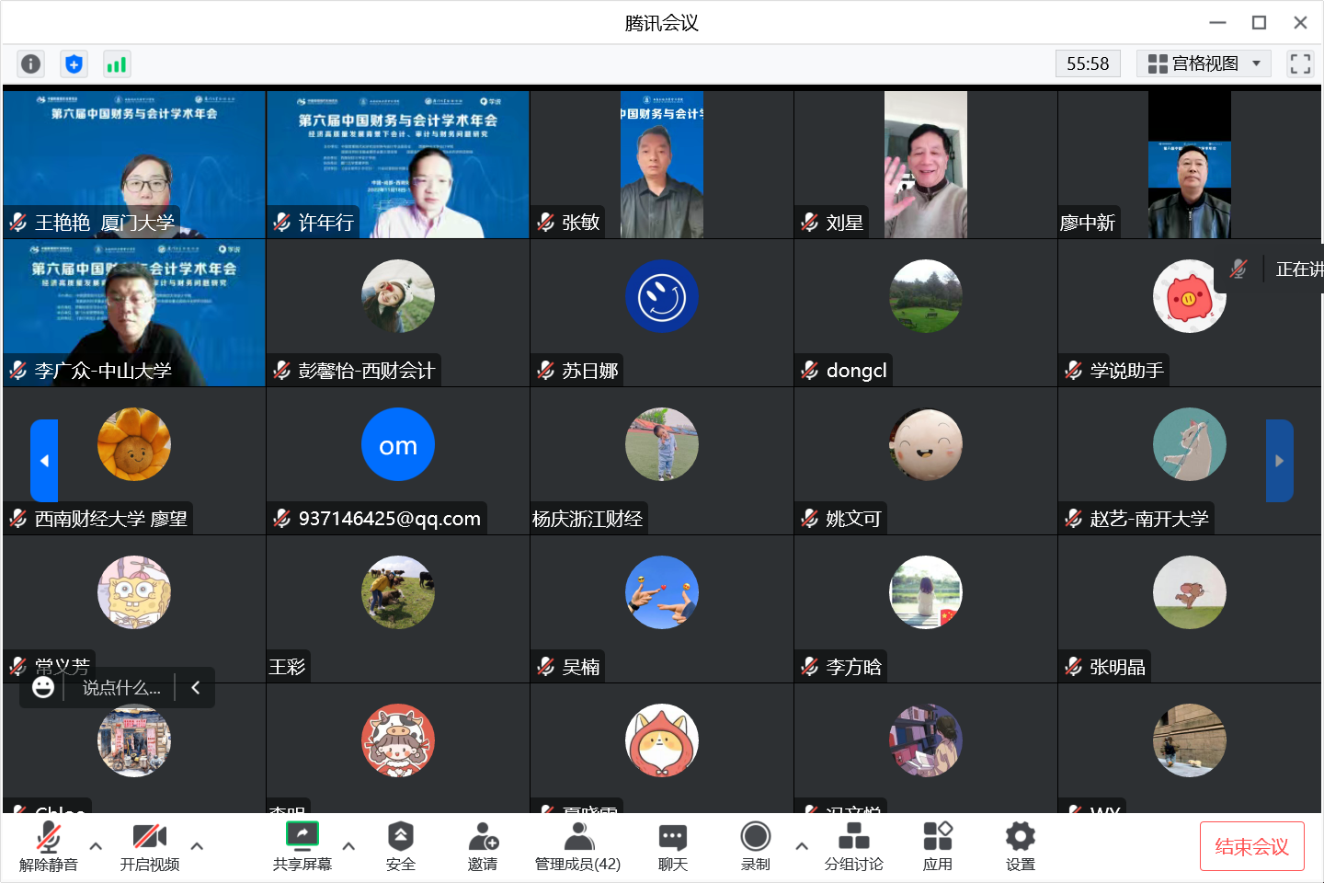1324x883 pixels.
Task: Go to next page of participants
Action: [x=1279, y=461]
